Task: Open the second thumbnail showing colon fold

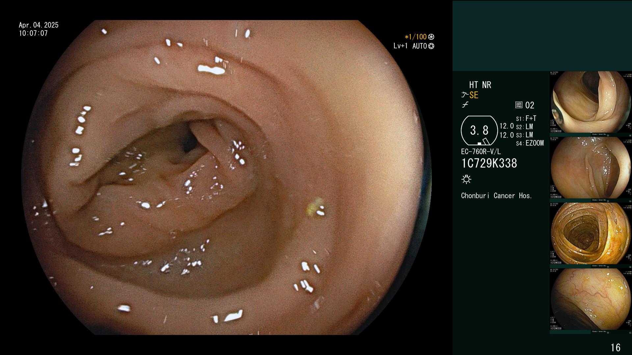Action: (591, 168)
